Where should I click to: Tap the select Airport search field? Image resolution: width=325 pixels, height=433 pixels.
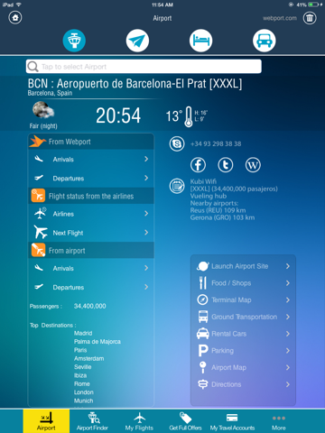click(x=144, y=67)
